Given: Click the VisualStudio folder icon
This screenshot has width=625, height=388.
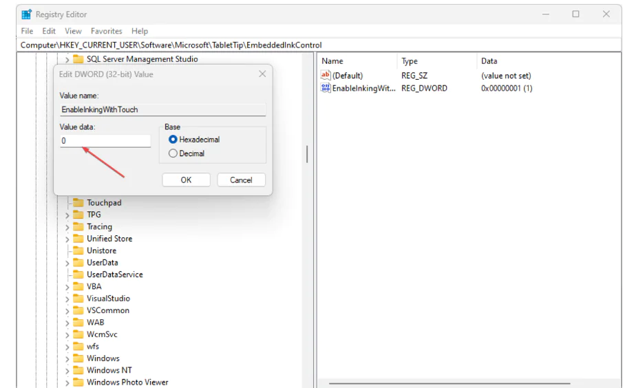Looking at the screenshot, I should [78, 298].
